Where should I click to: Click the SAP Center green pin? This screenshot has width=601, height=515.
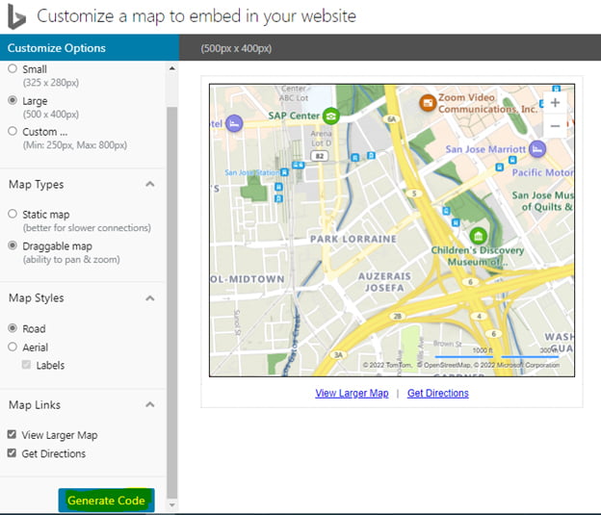click(330, 116)
